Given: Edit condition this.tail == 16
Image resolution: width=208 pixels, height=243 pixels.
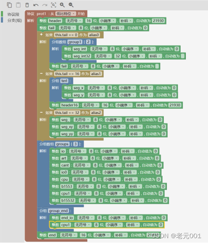Looking at the screenshot, I should pos(67,74).
